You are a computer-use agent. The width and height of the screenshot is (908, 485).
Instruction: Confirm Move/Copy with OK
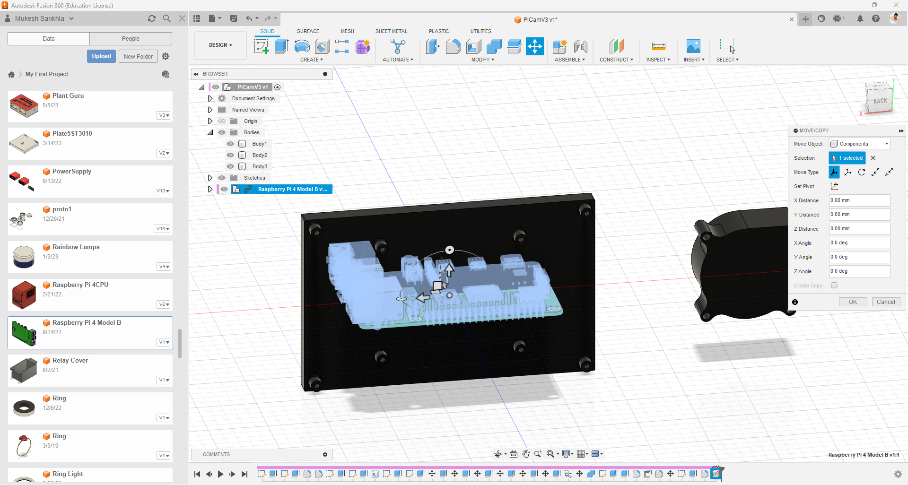853,302
